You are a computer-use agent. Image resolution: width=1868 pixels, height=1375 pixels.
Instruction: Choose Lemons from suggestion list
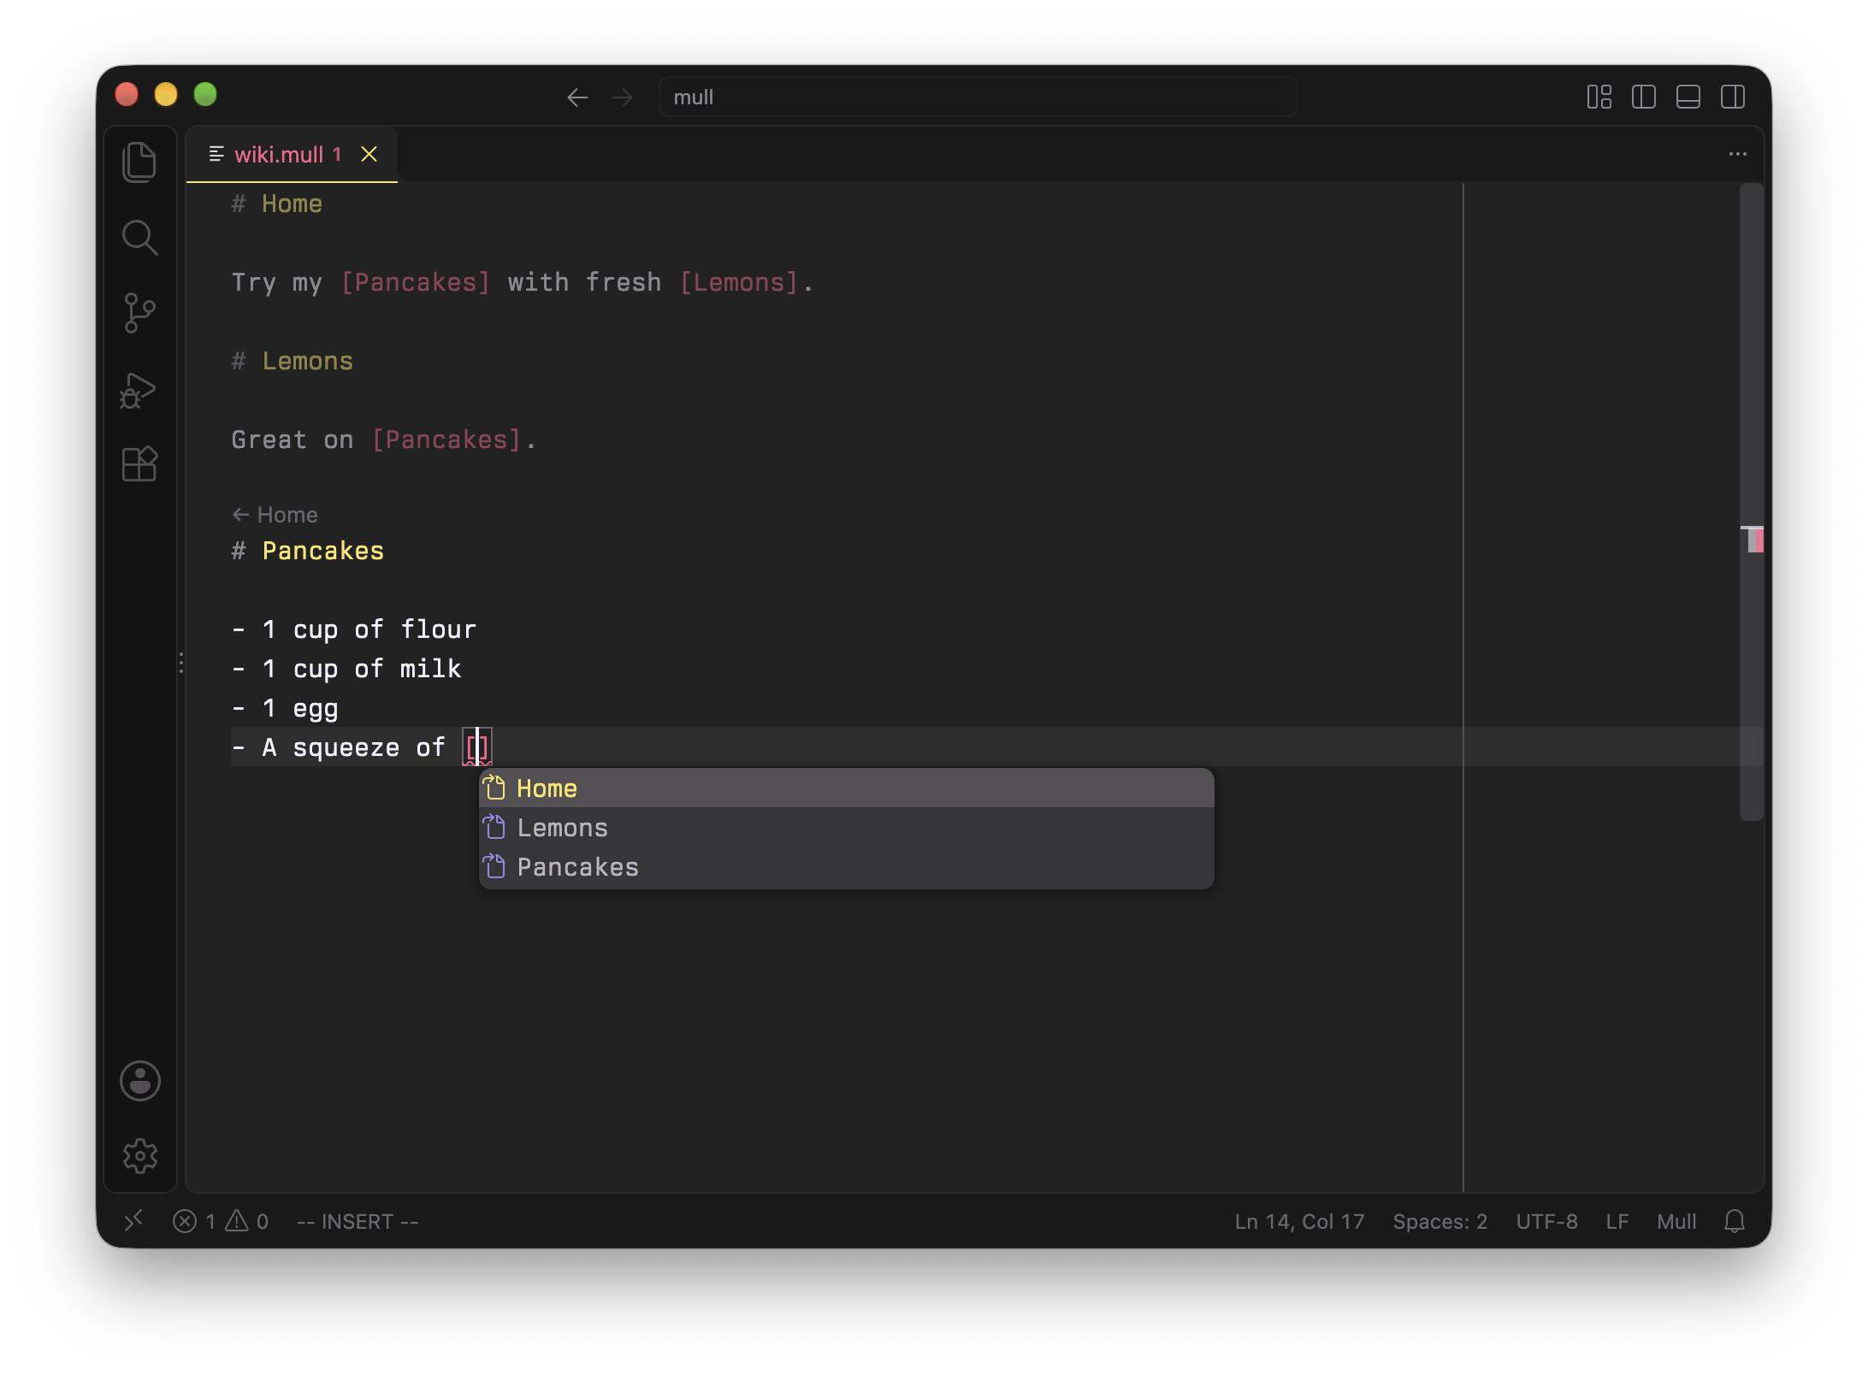pyautogui.click(x=846, y=828)
